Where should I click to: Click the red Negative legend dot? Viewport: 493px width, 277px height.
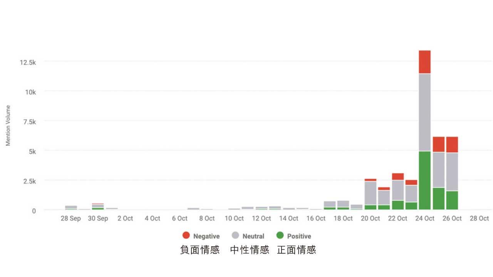(186, 236)
